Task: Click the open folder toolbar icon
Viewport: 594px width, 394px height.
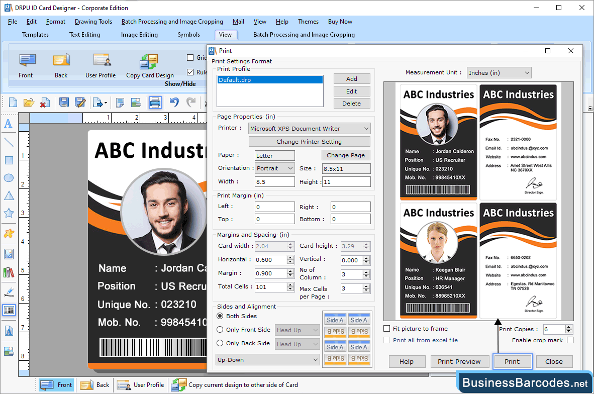Action: pyautogui.click(x=29, y=103)
